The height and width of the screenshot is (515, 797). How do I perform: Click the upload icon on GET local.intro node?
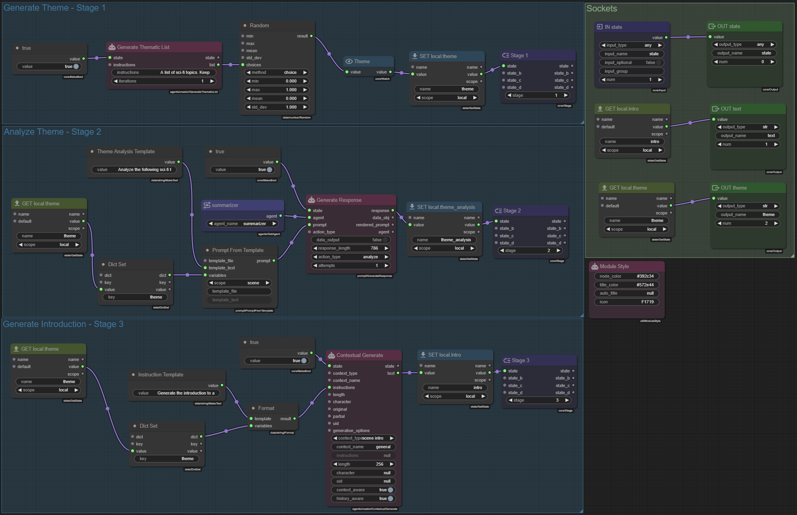click(x=600, y=109)
